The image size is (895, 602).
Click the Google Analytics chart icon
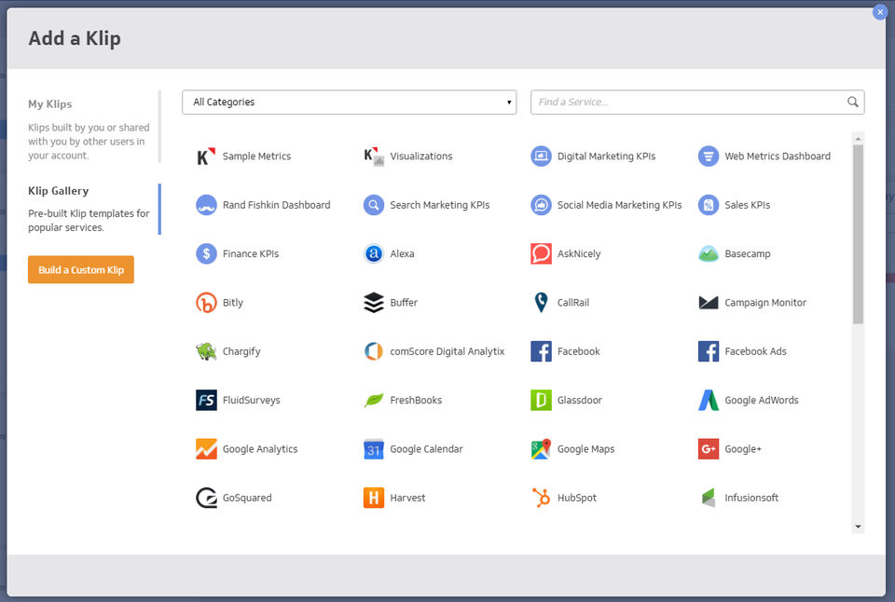(x=206, y=448)
